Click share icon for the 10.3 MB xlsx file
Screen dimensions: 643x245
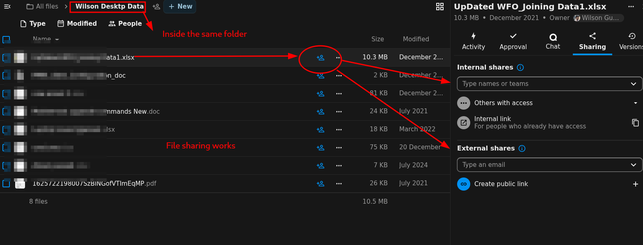[x=320, y=58]
